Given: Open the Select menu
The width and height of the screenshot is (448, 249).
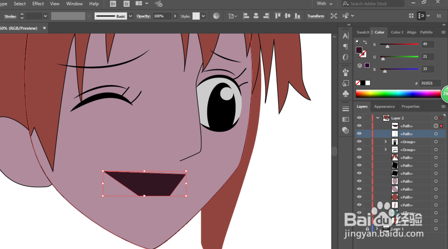Looking at the screenshot, I should (20, 4).
